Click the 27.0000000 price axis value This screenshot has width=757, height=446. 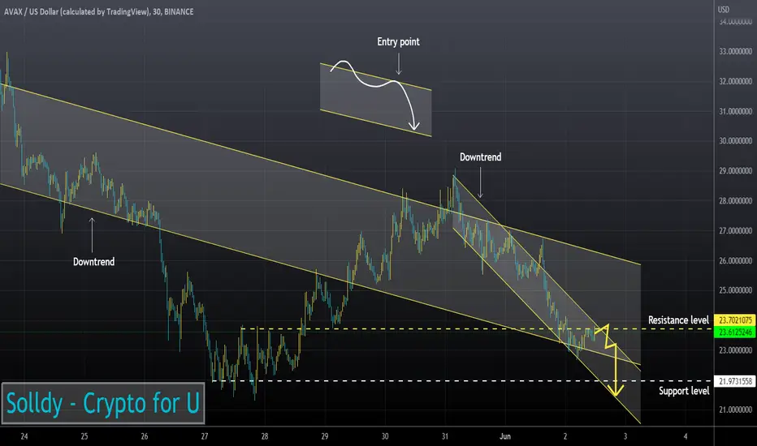click(x=735, y=231)
